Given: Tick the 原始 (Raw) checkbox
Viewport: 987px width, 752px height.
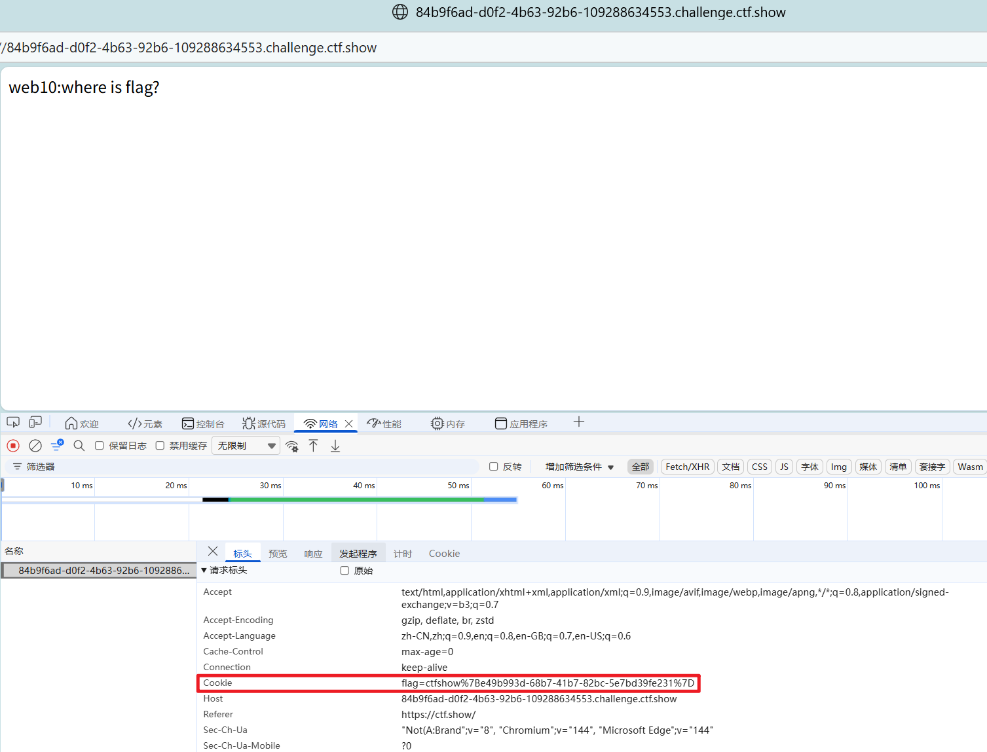Looking at the screenshot, I should tap(345, 571).
